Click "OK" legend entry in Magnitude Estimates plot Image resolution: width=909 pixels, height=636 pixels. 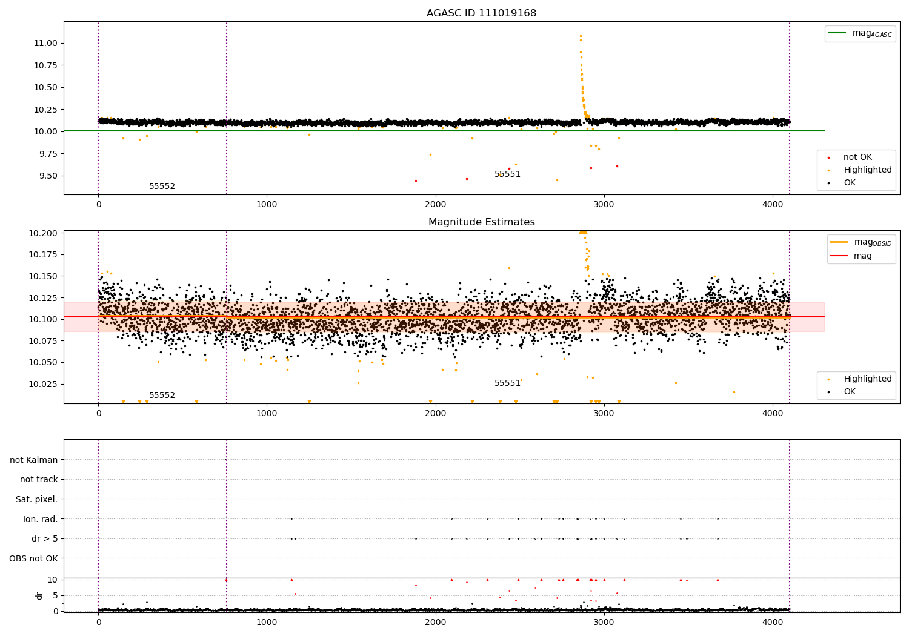click(x=850, y=392)
